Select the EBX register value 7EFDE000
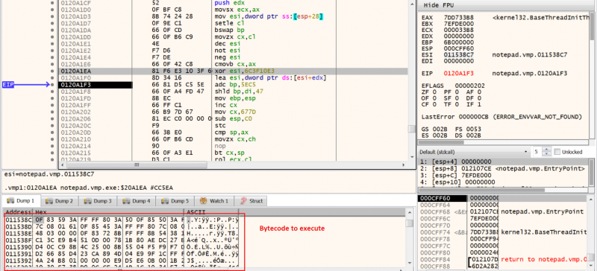 coord(459,24)
